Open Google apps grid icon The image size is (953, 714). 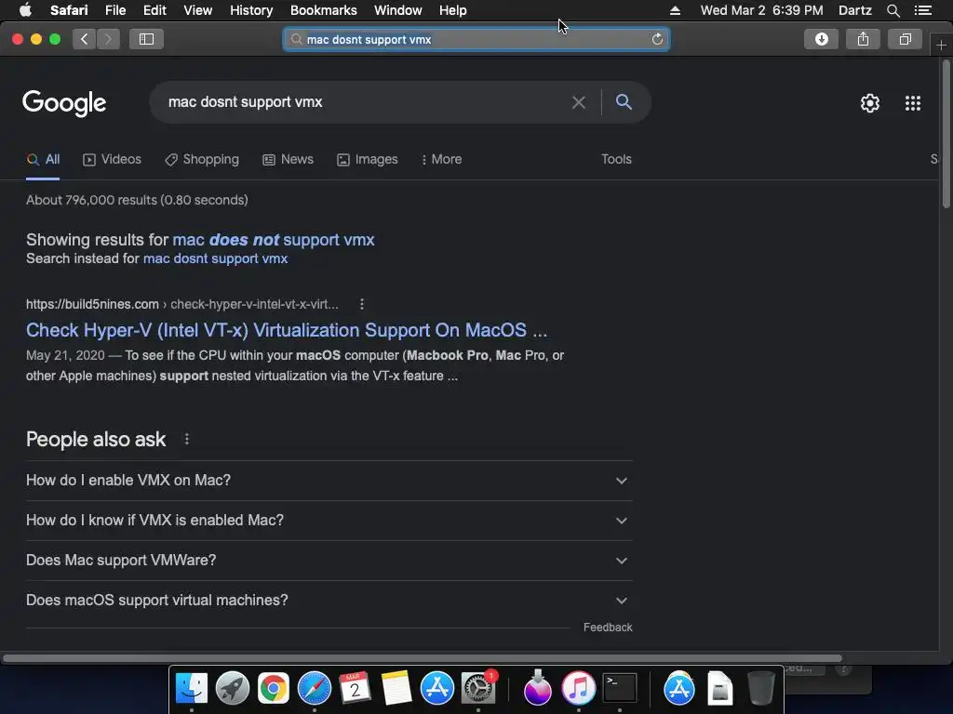tap(913, 103)
